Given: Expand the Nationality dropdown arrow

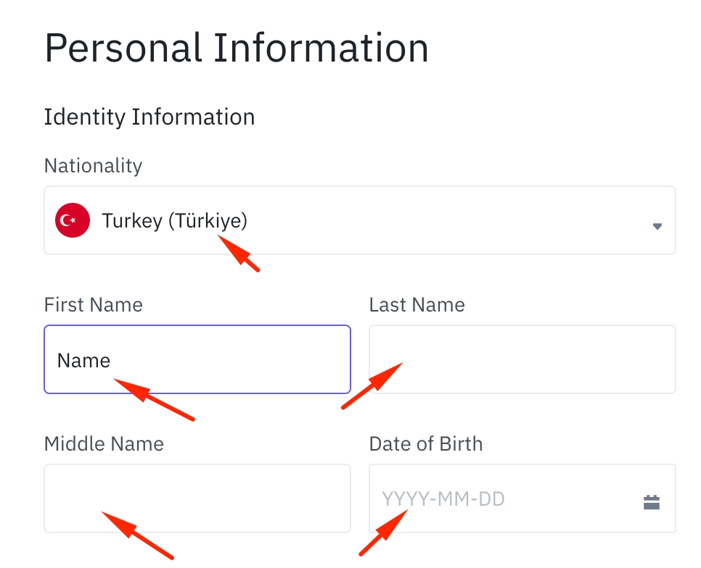Looking at the screenshot, I should click(657, 226).
